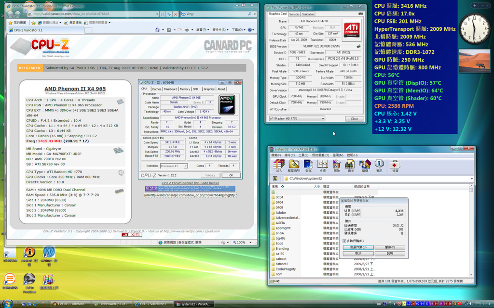This screenshot has height=308, width=494.
Task: Switch to the GPU-Z Validation tab
Action: (308, 14)
